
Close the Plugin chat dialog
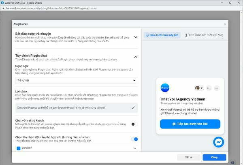click(x=225, y=24)
